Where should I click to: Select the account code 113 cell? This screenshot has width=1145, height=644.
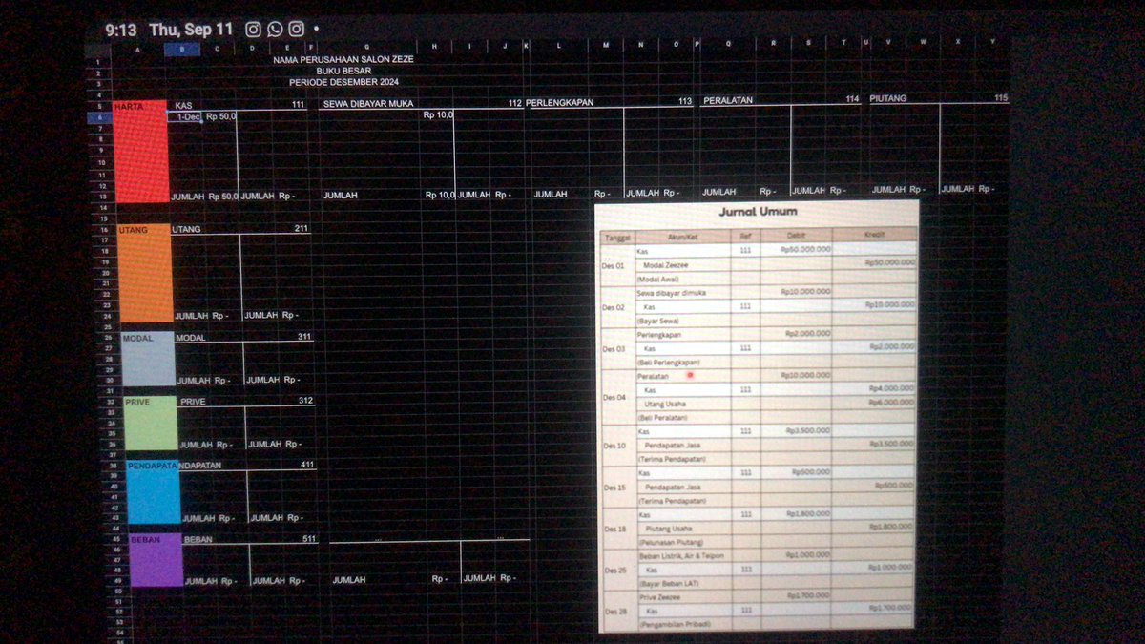click(x=685, y=101)
